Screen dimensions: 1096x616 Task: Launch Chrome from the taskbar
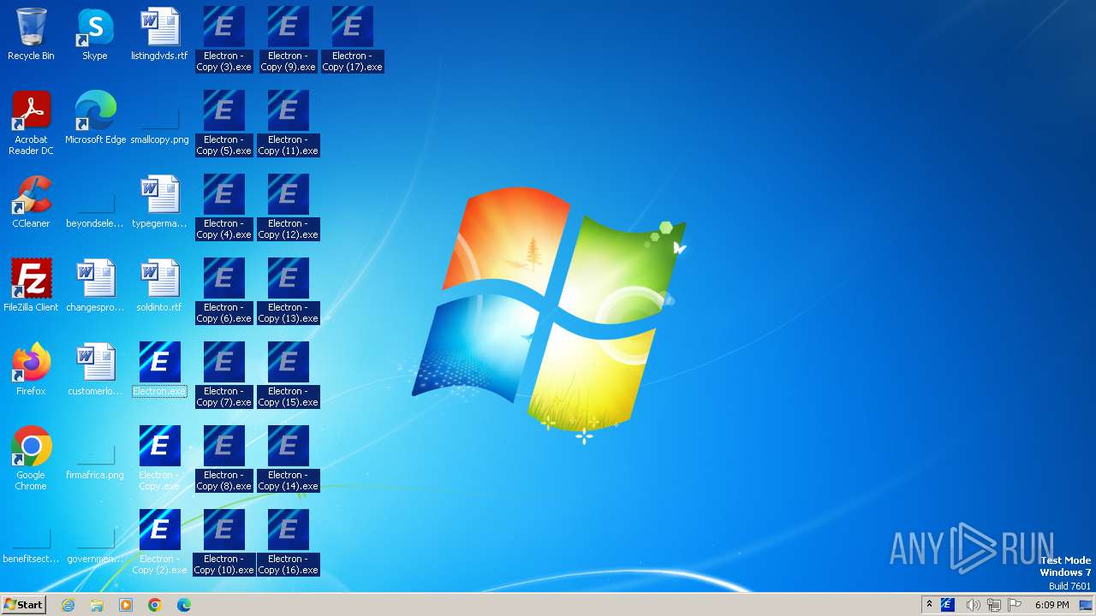(155, 605)
